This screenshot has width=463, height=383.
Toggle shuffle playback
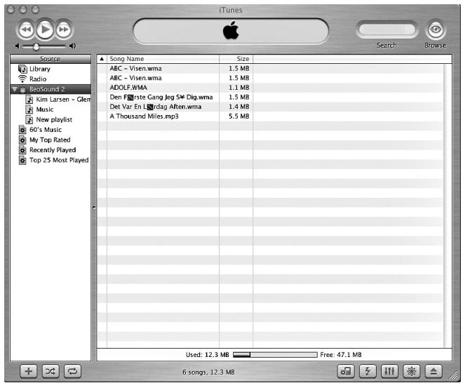pos(51,371)
